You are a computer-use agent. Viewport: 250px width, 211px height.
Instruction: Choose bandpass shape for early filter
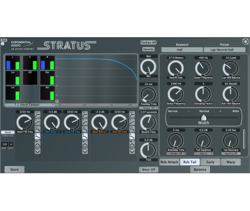click(x=85, y=143)
